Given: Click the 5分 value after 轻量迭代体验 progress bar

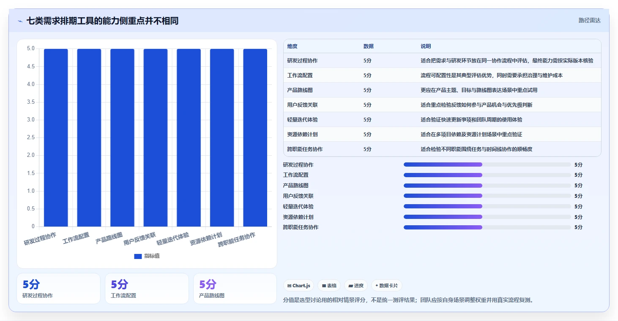Looking at the screenshot, I should point(578,207).
